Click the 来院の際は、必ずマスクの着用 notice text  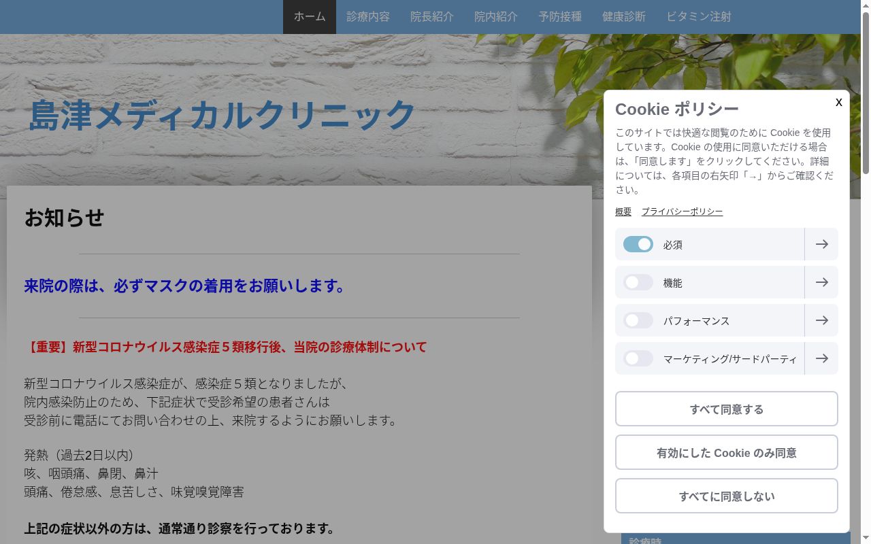click(x=185, y=286)
